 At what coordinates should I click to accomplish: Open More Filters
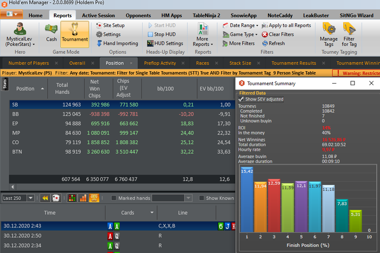[x=239, y=43]
